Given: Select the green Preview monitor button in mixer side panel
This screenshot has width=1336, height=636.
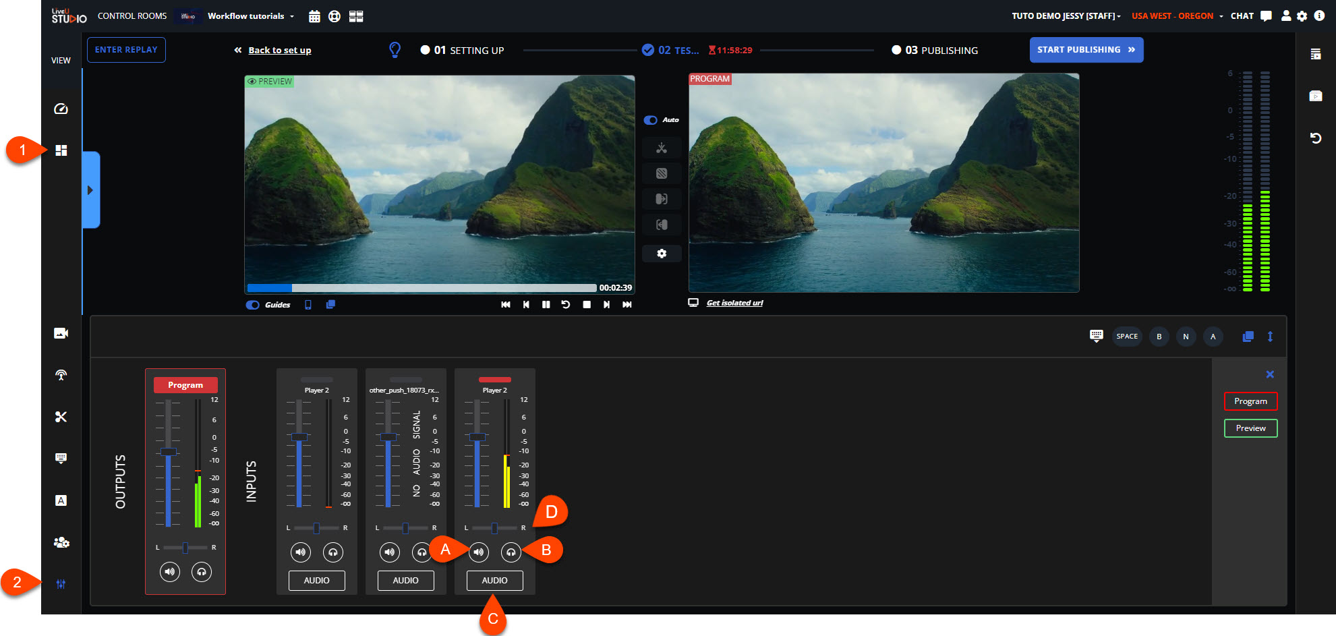Looking at the screenshot, I should click(1250, 428).
